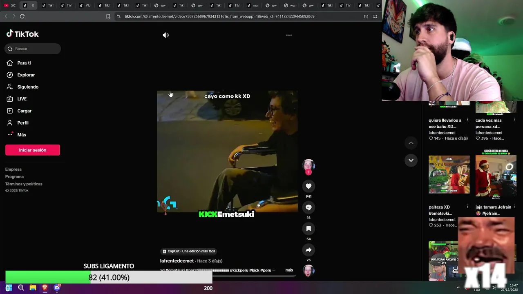This screenshot has width=523, height=294.
Task: Expand Programa footer section
Action: [x=14, y=177]
